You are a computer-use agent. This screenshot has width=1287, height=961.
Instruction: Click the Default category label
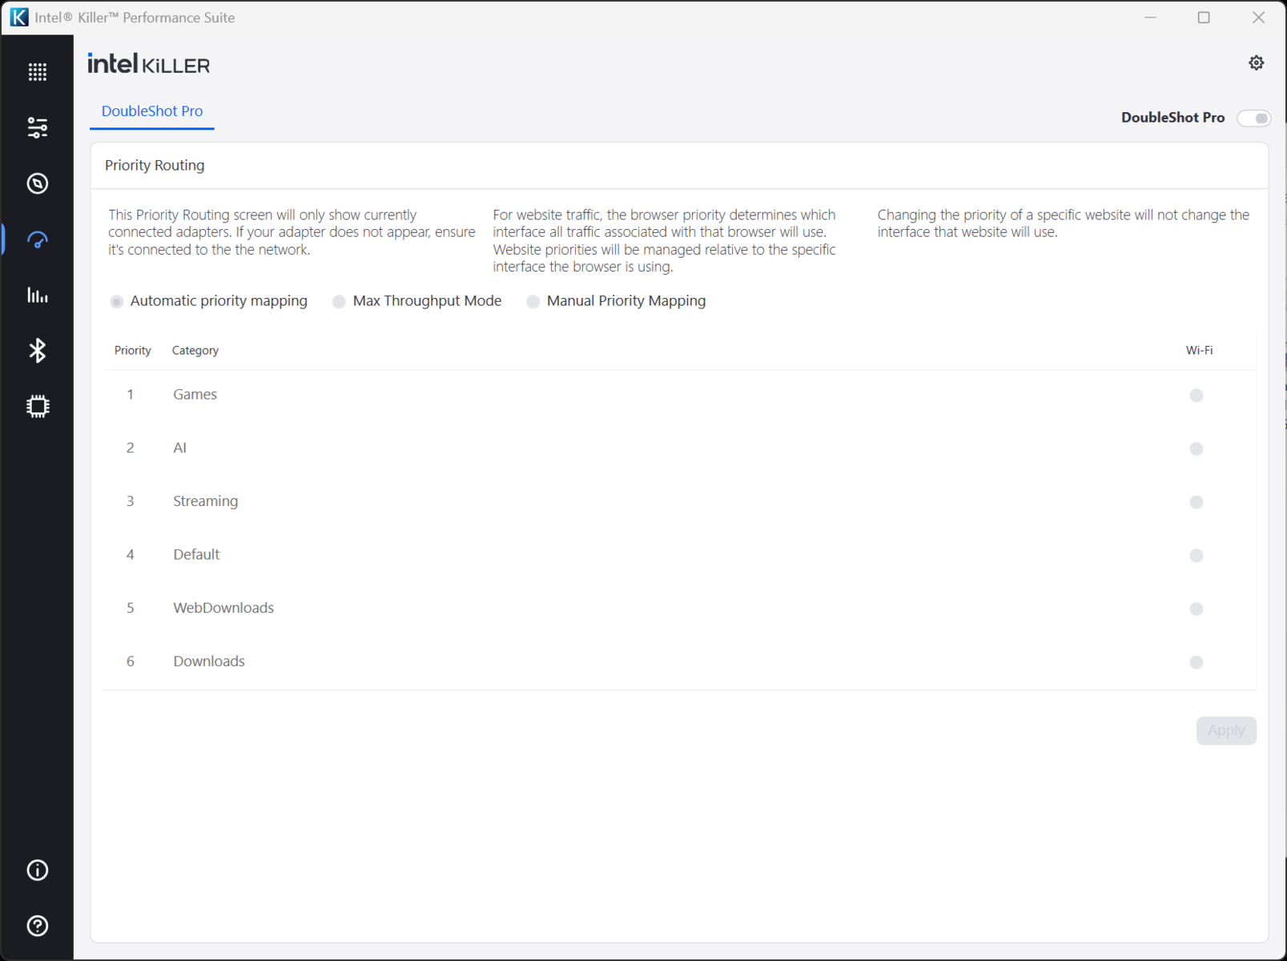[x=196, y=554]
